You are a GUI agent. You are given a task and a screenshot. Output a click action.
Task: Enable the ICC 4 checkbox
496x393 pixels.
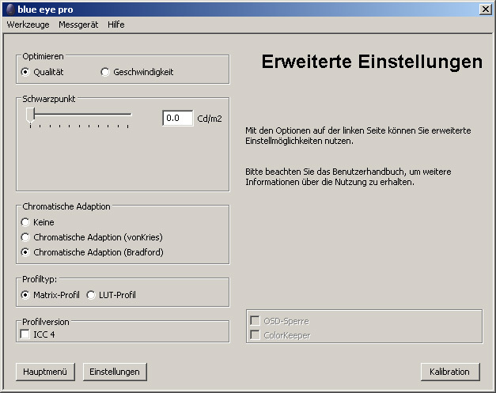pos(26,334)
